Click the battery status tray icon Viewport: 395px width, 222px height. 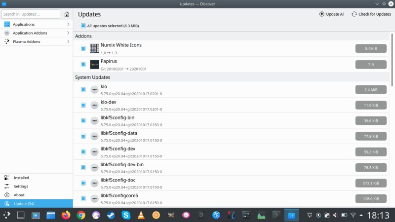(344, 215)
